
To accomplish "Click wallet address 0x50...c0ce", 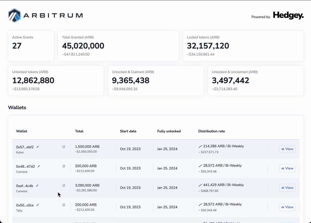I will (25, 205).
